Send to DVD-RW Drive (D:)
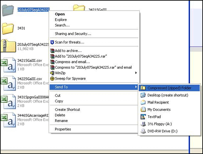 (x=169, y=131)
